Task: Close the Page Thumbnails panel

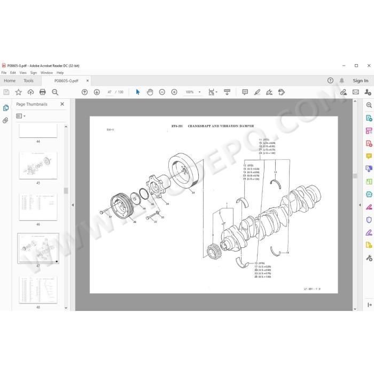Action: point(63,104)
